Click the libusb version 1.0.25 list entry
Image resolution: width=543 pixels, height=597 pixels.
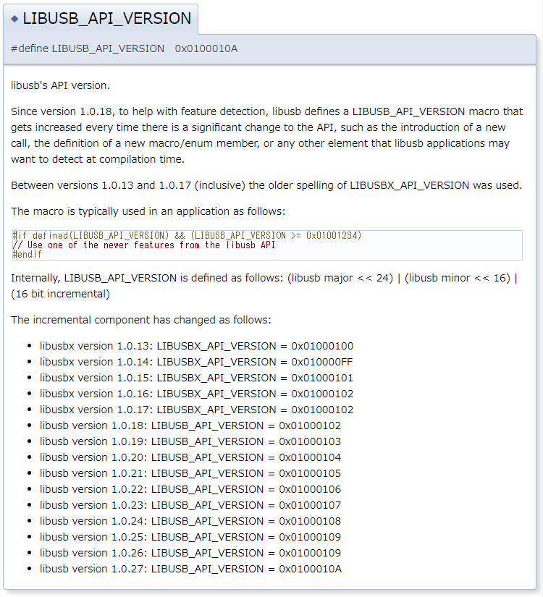pos(190,537)
